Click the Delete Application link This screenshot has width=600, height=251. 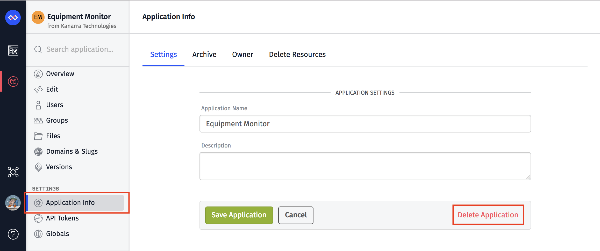click(x=488, y=215)
